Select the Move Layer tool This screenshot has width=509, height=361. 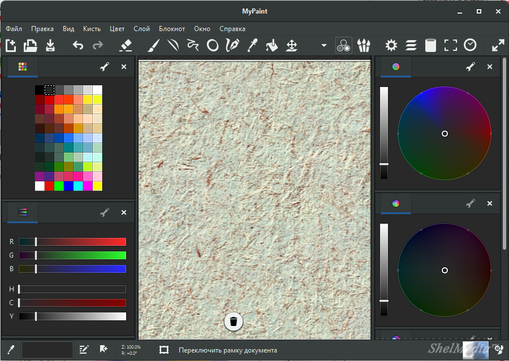pos(291,45)
